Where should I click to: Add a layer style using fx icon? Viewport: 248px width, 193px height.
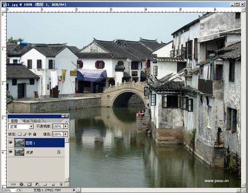click(x=21, y=184)
